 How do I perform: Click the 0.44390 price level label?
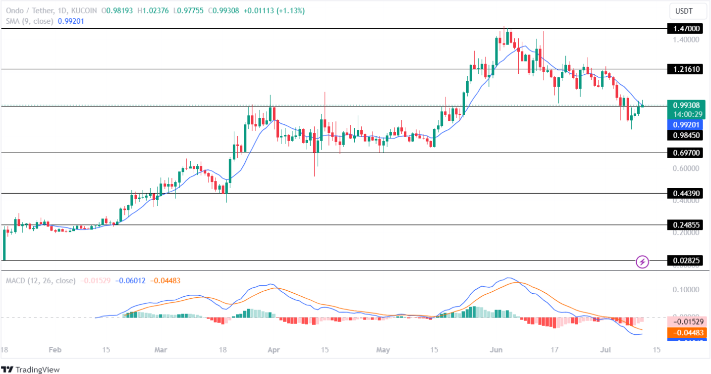click(x=686, y=194)
